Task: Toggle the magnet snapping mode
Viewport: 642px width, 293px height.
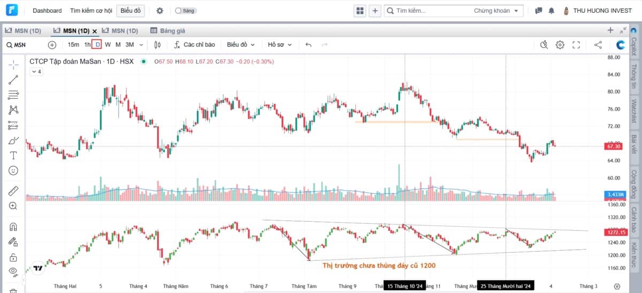Action: (13, 227)
